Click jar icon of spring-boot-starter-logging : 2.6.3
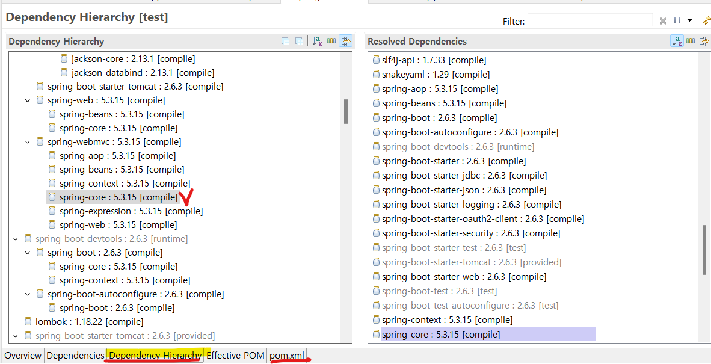This screenshot has width=711, height=364. tap(375, 205)
